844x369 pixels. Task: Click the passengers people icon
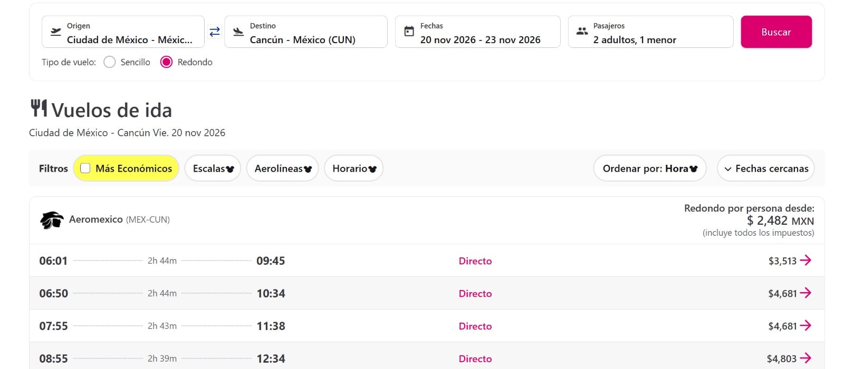coord(582,32)
